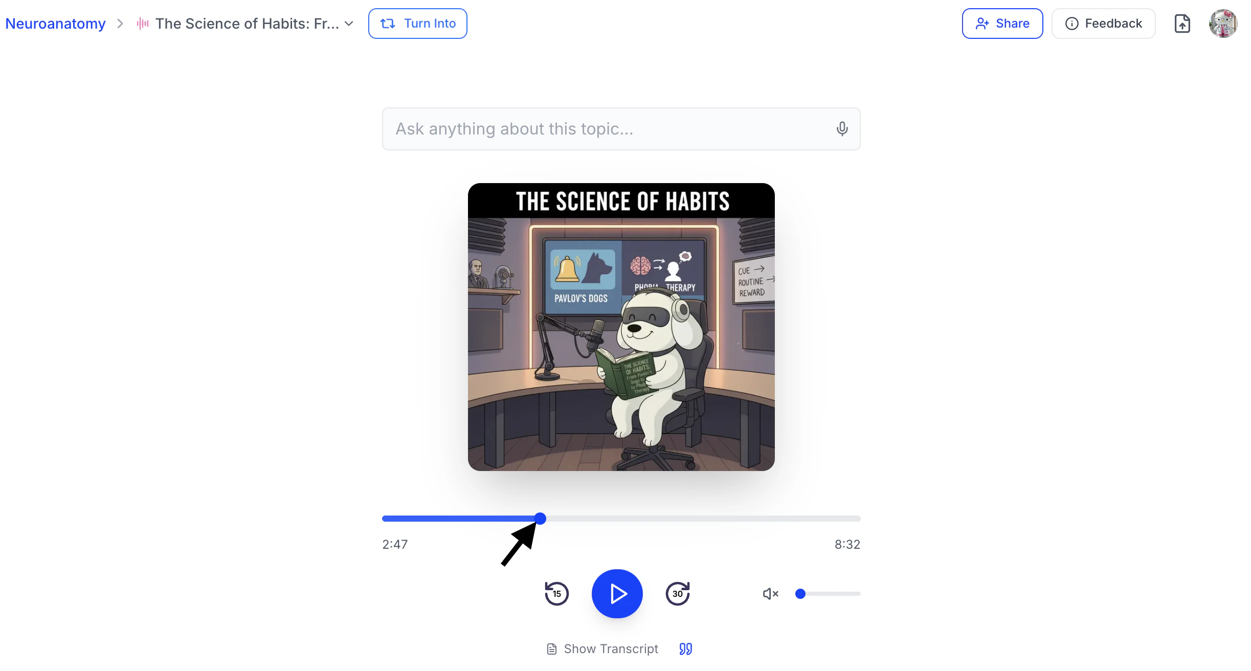The height and width of the screenshot is (671, 1251).
Task: Rewind audio 15 seconds
Action: [x=556, y=594]
